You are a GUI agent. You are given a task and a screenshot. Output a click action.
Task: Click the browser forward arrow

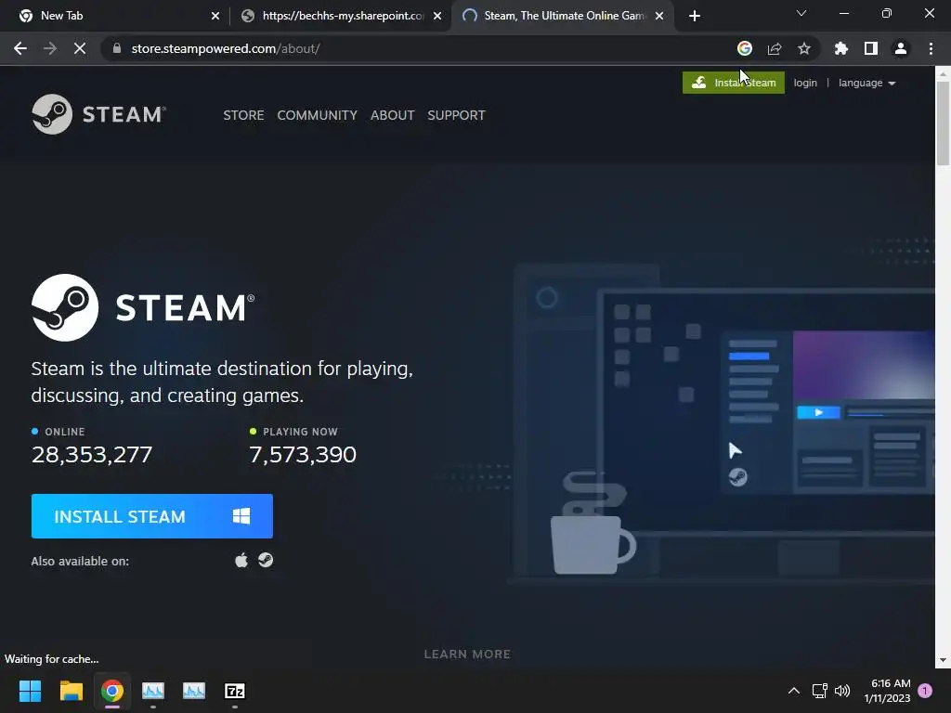coord(50,48)
